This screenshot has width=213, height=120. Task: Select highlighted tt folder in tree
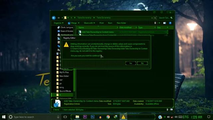coord(62,95)
